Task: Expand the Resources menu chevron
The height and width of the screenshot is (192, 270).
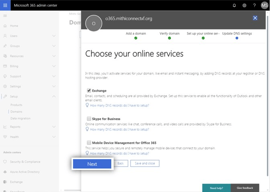Action: [x=54, y=56]
